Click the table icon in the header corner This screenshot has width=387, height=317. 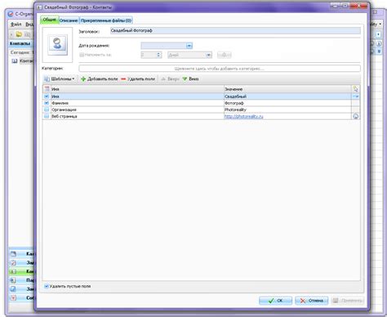pos(47,89)
